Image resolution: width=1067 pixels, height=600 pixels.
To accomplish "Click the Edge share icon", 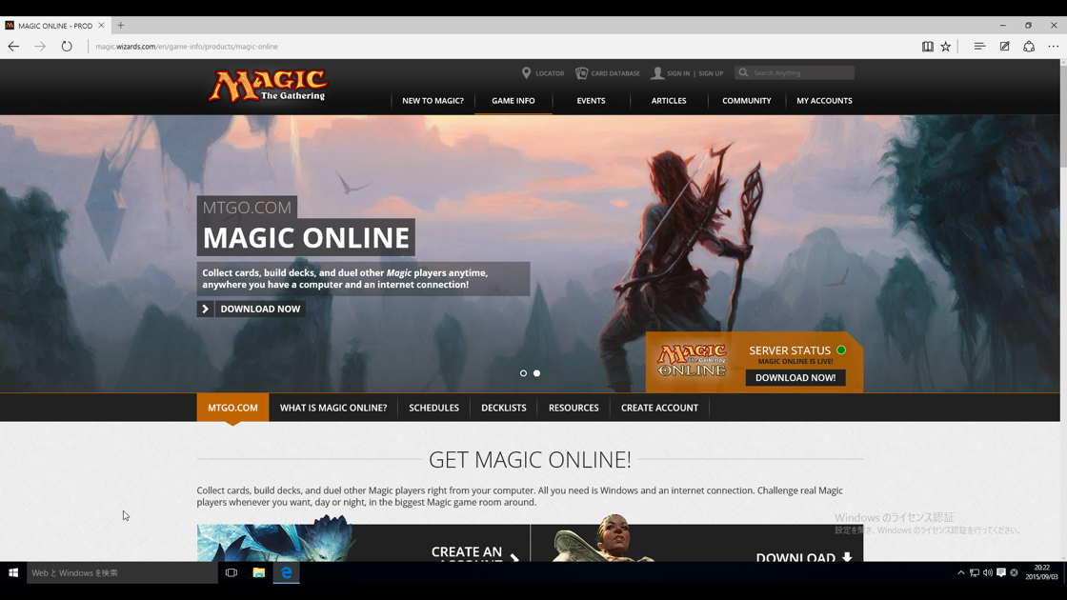I will point(1029,47).
